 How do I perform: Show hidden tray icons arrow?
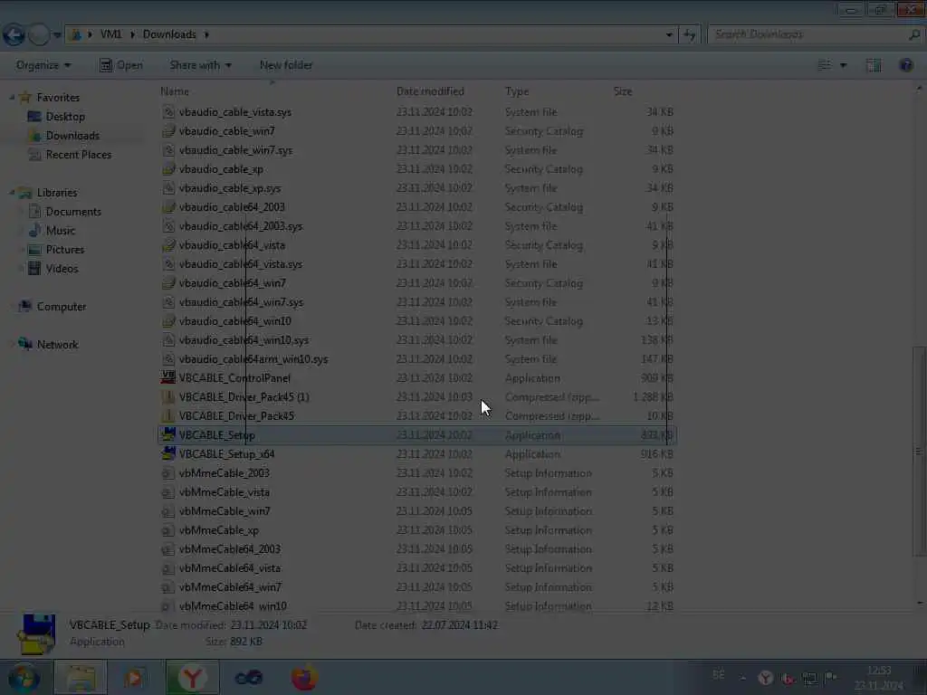coord(742,678)
